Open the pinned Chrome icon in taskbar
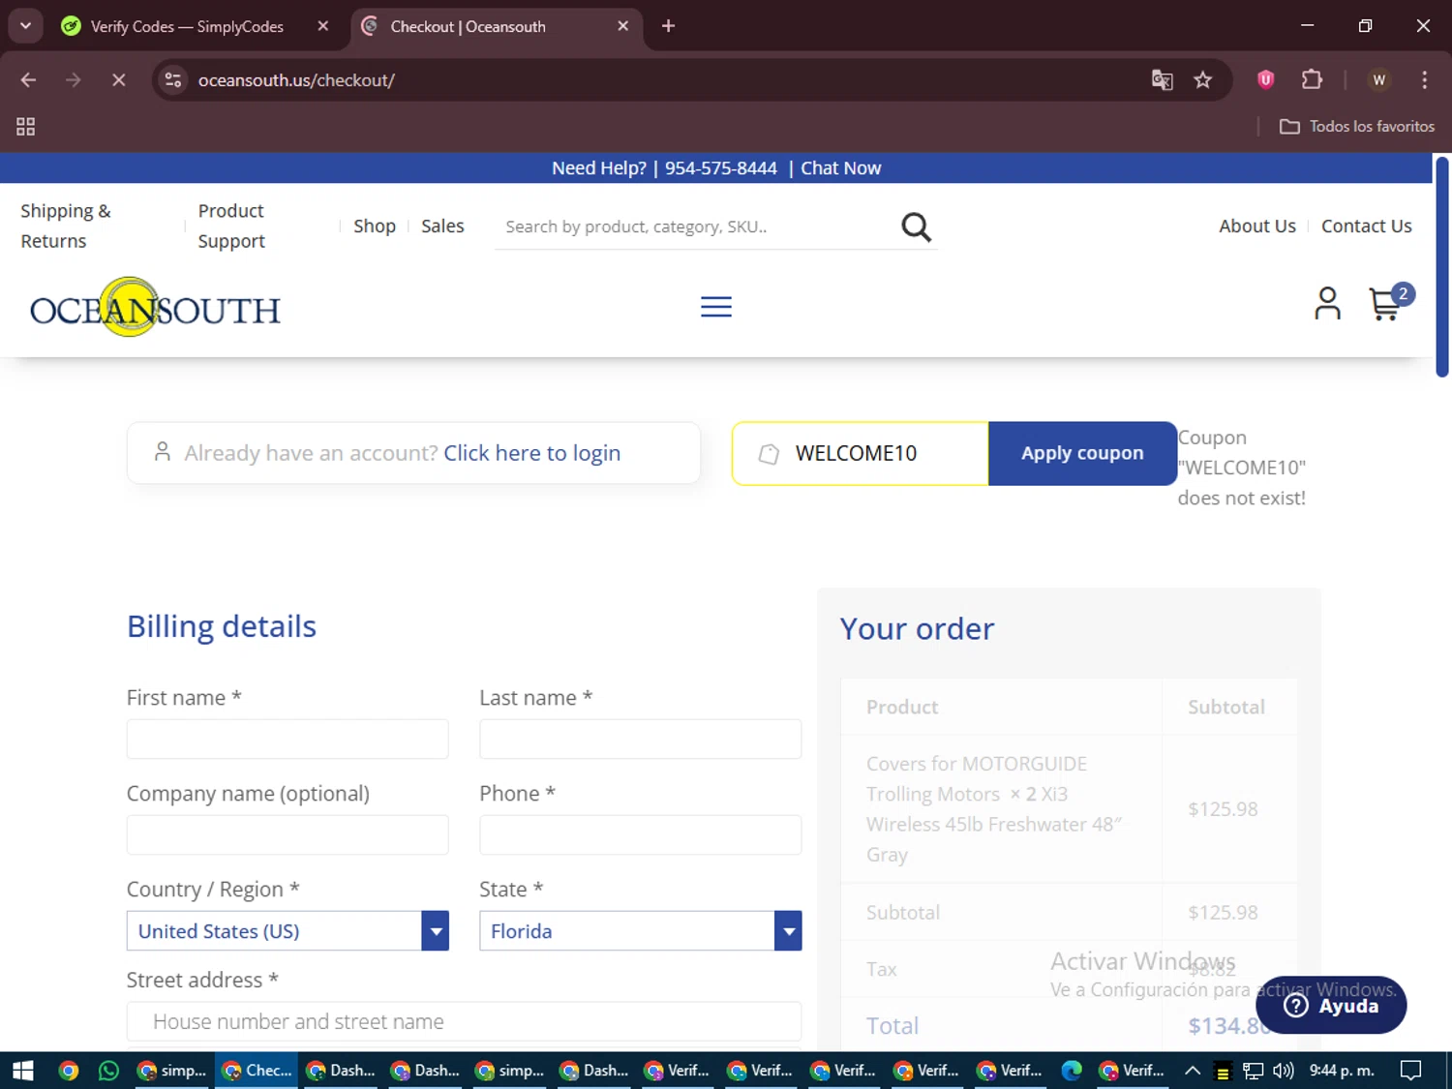The width and height of the screenshot is (1452, 1089). coord(68,1071)
